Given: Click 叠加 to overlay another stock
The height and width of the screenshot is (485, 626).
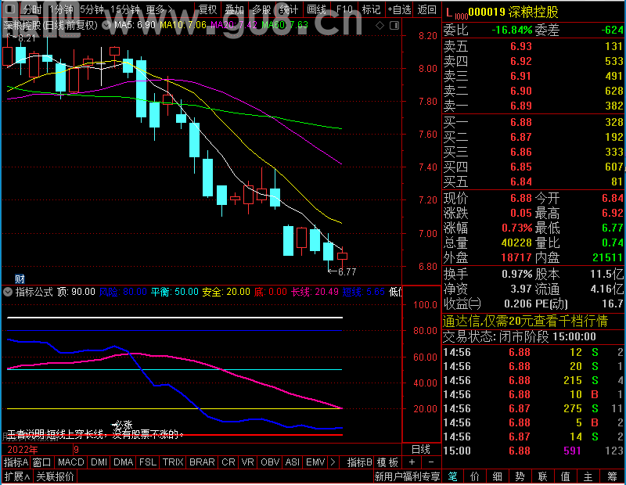Looking at the screenshot, I should click(234, 9).
